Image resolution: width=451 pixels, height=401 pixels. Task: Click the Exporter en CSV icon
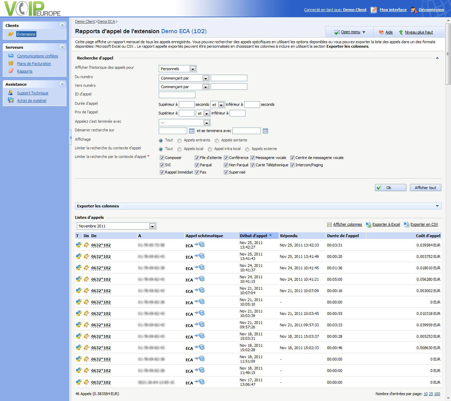click(x=407, y=225)
